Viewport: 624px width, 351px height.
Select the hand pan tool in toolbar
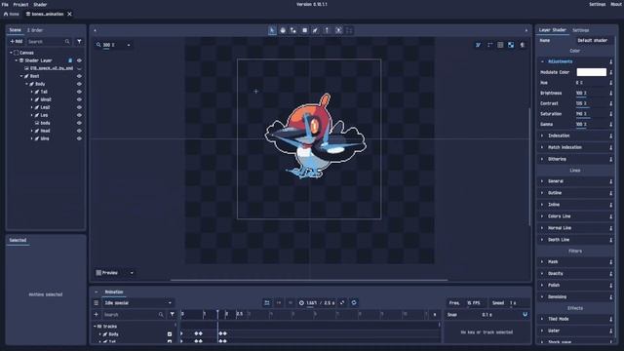(x=283, y=30)
